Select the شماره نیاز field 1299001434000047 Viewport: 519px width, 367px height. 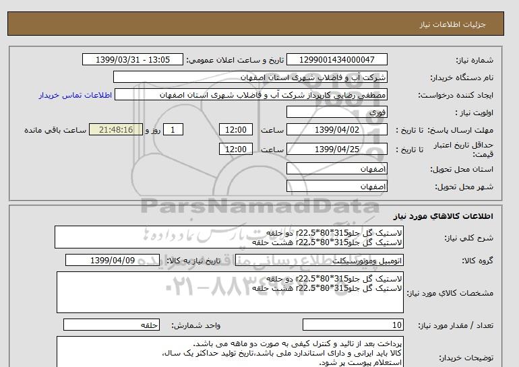pos(336,59)
